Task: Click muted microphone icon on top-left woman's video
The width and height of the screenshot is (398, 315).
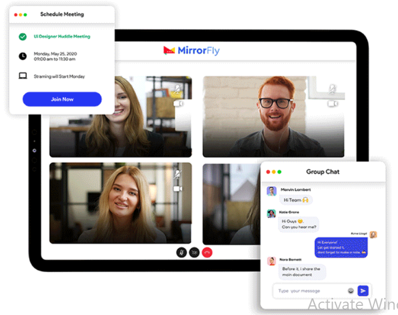Action: click(178, 89)
